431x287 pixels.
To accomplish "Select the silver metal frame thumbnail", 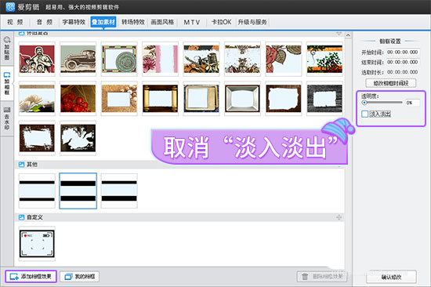I will click(242, 99).
